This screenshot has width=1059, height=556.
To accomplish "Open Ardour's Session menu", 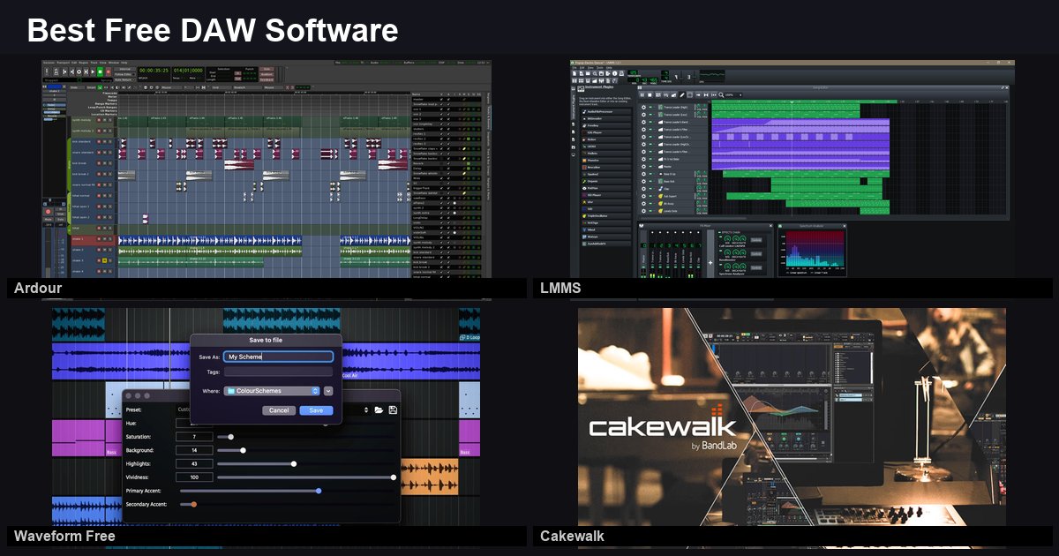I will 49,62.
